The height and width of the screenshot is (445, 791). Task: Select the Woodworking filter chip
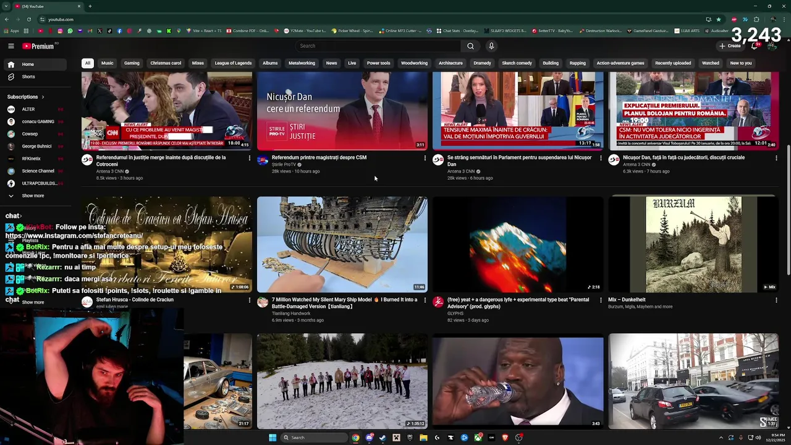(x=414, y=63)
